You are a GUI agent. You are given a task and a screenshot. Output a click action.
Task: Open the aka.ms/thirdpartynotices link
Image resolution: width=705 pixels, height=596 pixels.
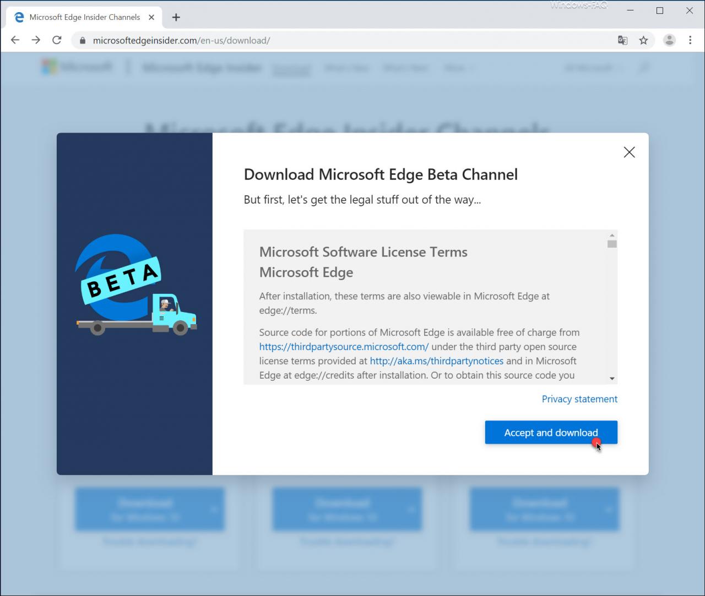point(436,361)
